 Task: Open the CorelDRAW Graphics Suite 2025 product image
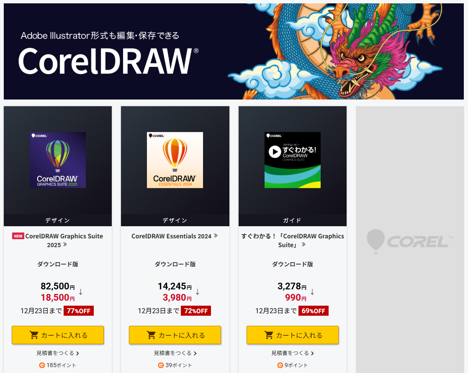point(58,160)
